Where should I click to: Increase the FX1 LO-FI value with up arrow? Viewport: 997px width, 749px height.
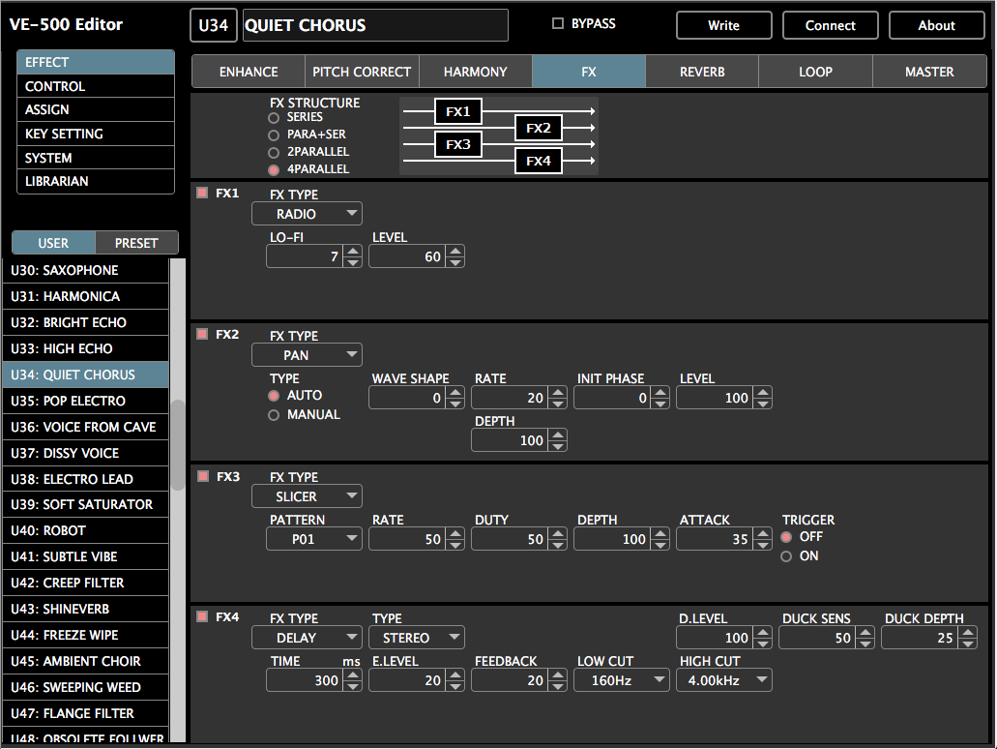353,251
